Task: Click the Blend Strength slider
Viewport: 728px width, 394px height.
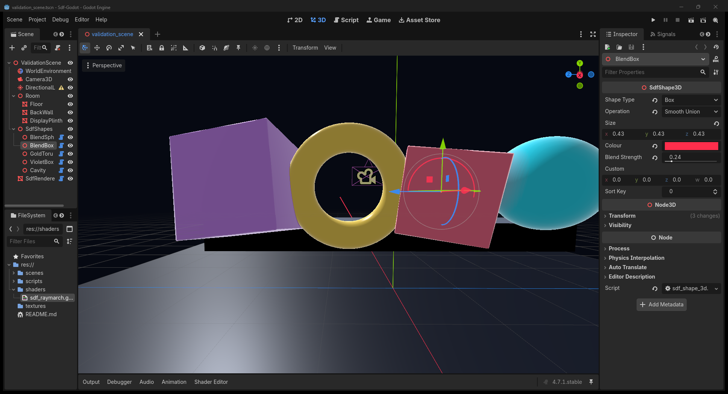Action: pos(691,161)
